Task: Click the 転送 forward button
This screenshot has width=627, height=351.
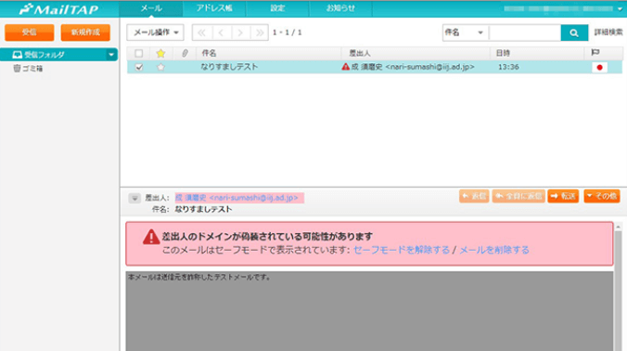Action: pyautogui.click(x=563, y=196)
